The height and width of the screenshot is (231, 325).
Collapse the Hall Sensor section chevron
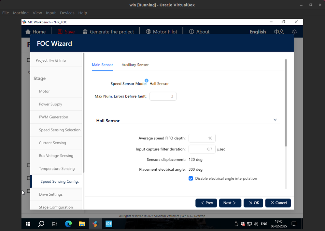[x=275, y=120]
